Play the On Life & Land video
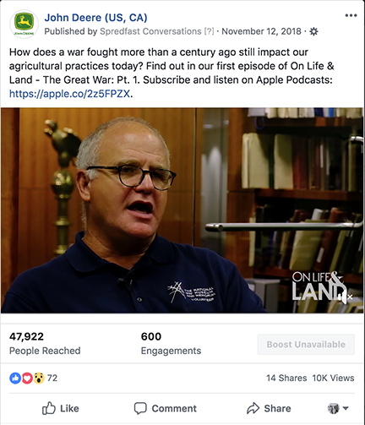The image size is (365, 425). click(182, 210)
